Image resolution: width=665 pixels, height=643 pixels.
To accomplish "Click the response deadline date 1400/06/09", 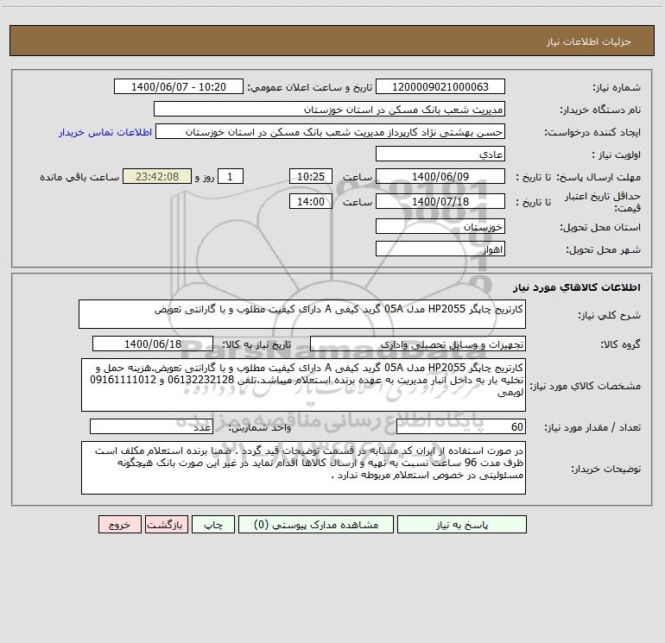I will (440, 176).
